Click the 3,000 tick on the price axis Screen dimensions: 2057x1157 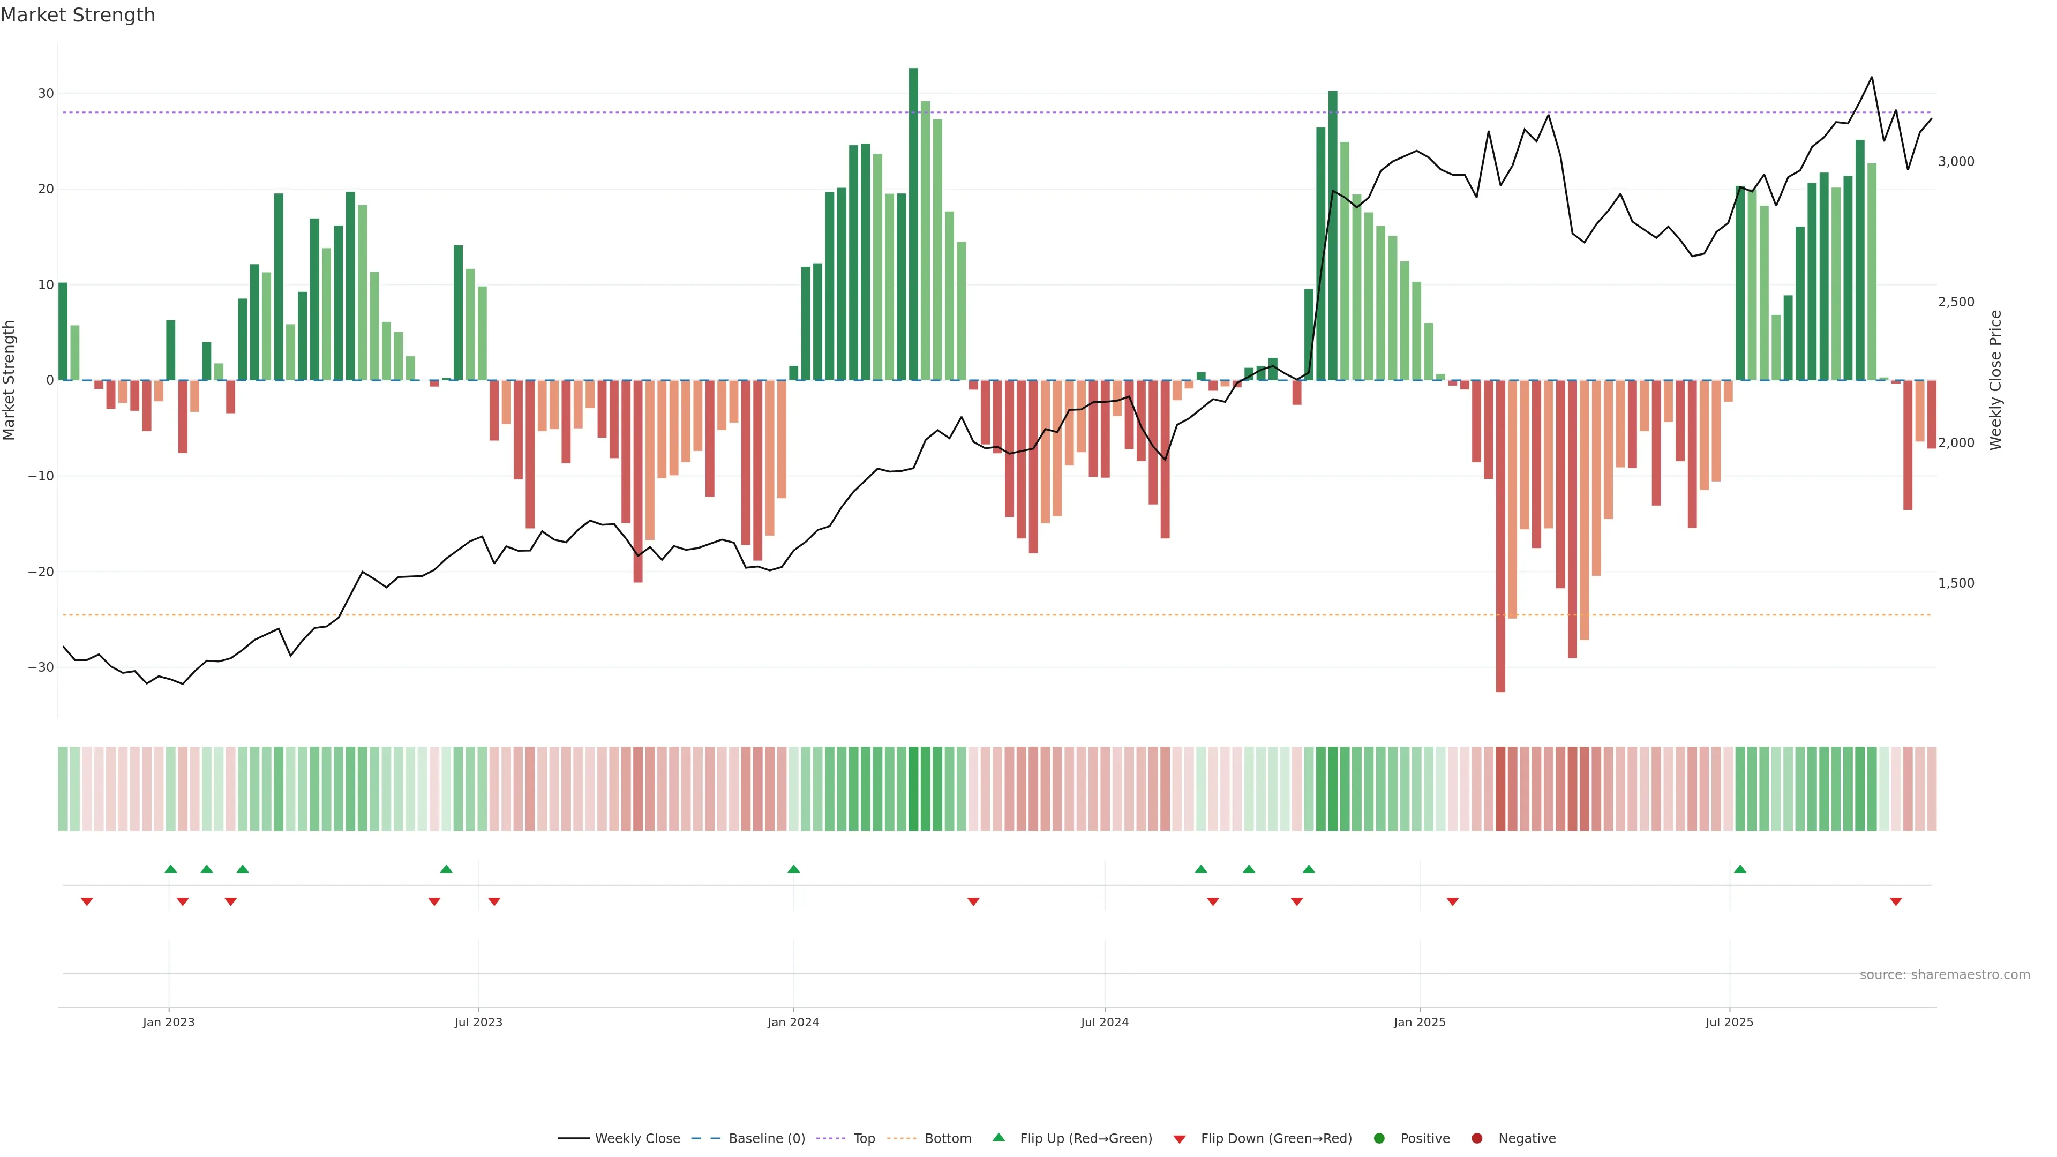tap(1956, 161)
